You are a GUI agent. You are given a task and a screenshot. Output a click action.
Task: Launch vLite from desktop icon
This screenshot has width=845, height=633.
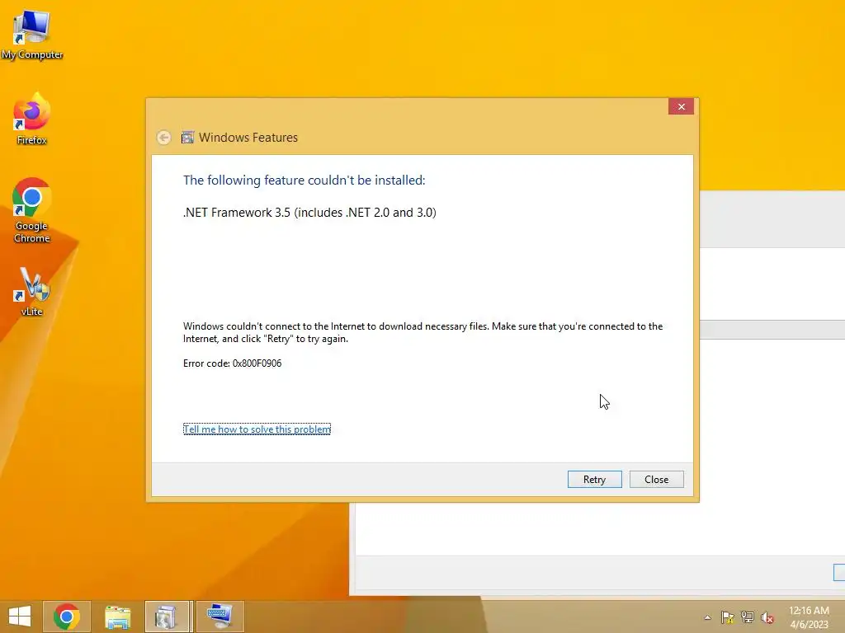pyautogui.click(x=32, y=292)
